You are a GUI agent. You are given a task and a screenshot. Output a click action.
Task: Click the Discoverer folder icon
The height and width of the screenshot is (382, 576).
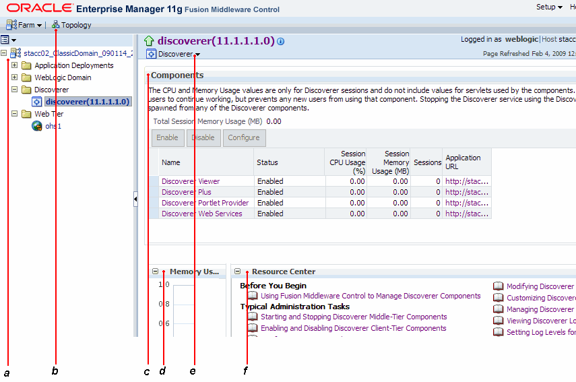(x=26, y=90)
